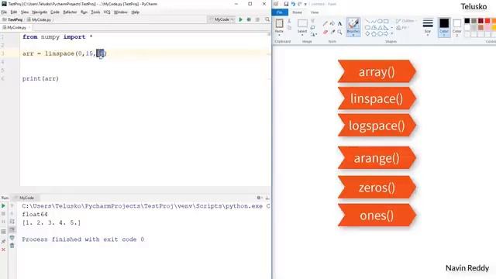
Task: Select the Color picker tool in Paint
Action: [332, 32]
